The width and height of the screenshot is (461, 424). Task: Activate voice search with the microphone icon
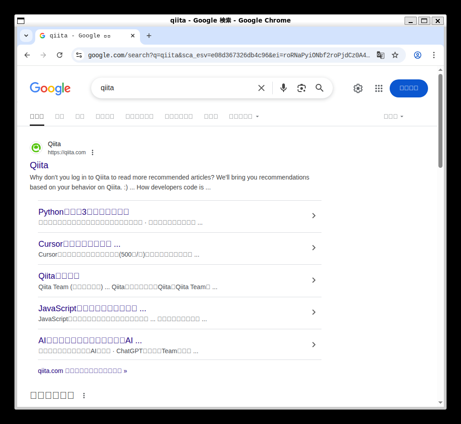coord(284,88)
